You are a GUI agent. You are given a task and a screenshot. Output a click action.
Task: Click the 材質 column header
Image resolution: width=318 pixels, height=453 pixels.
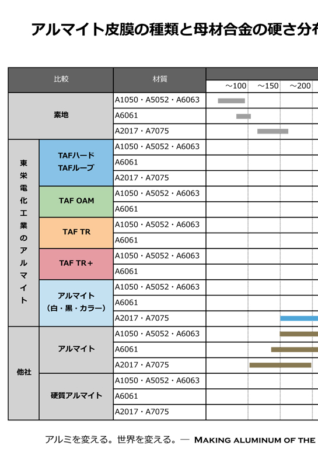159,80
